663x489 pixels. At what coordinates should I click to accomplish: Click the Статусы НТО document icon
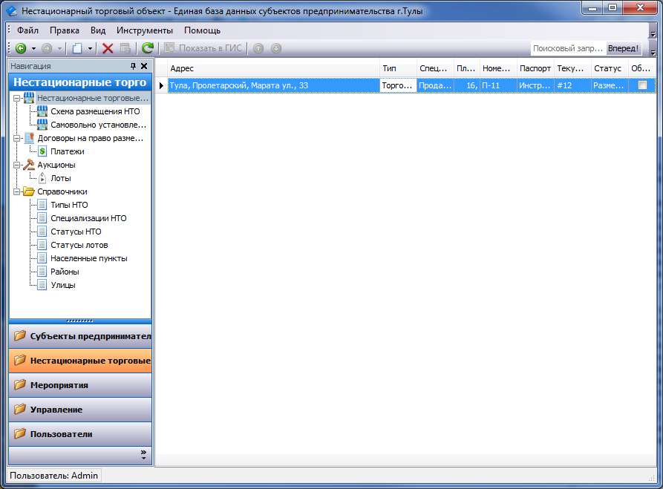point(42,232)
